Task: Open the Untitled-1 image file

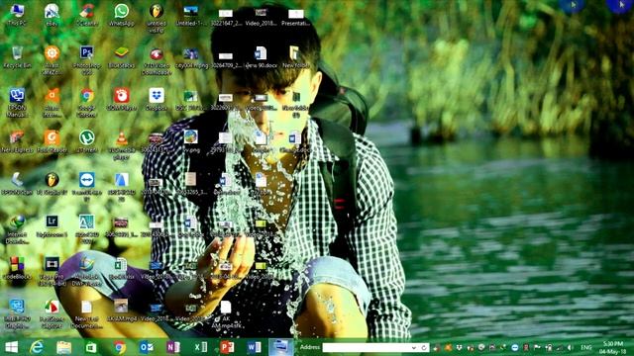Action: click(191, 15)
